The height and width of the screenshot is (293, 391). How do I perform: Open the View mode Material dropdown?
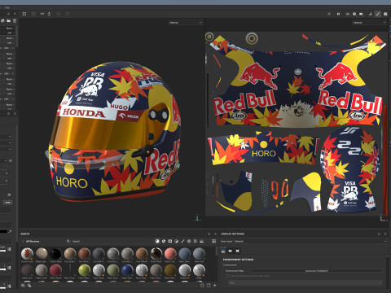point(310,241)
